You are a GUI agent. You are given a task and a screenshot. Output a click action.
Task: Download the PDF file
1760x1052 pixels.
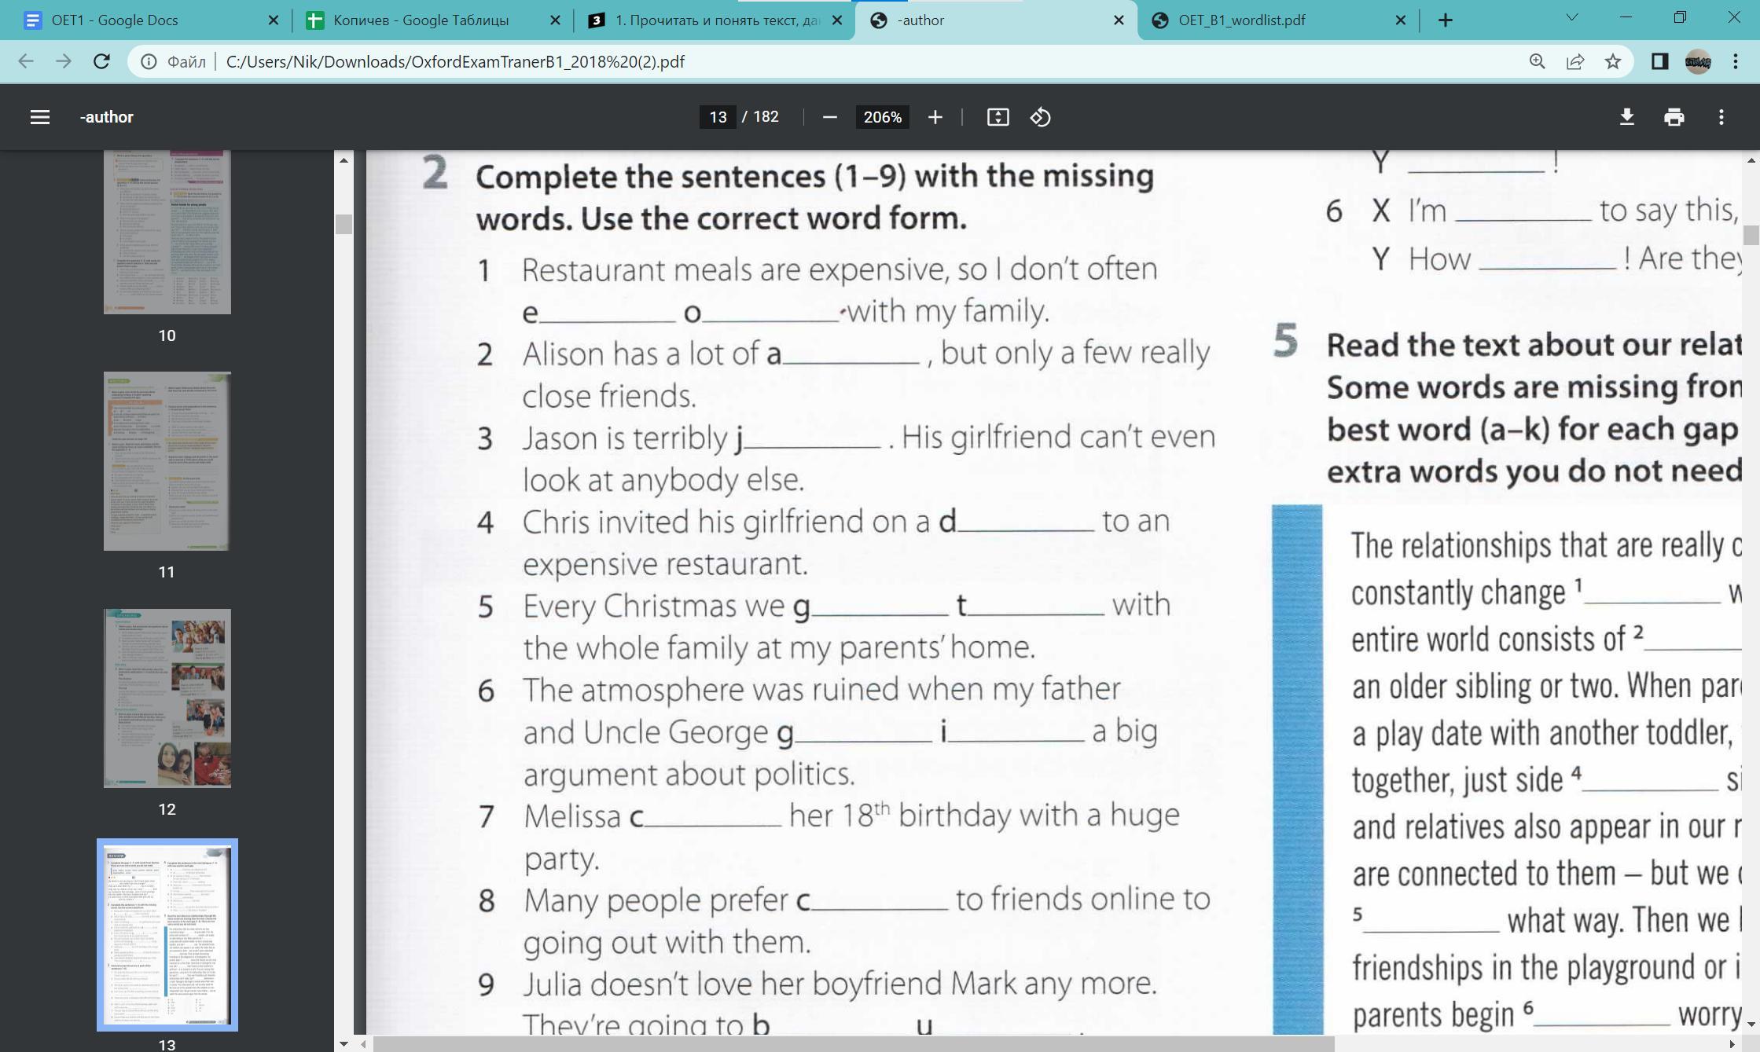pos(1626,117)
